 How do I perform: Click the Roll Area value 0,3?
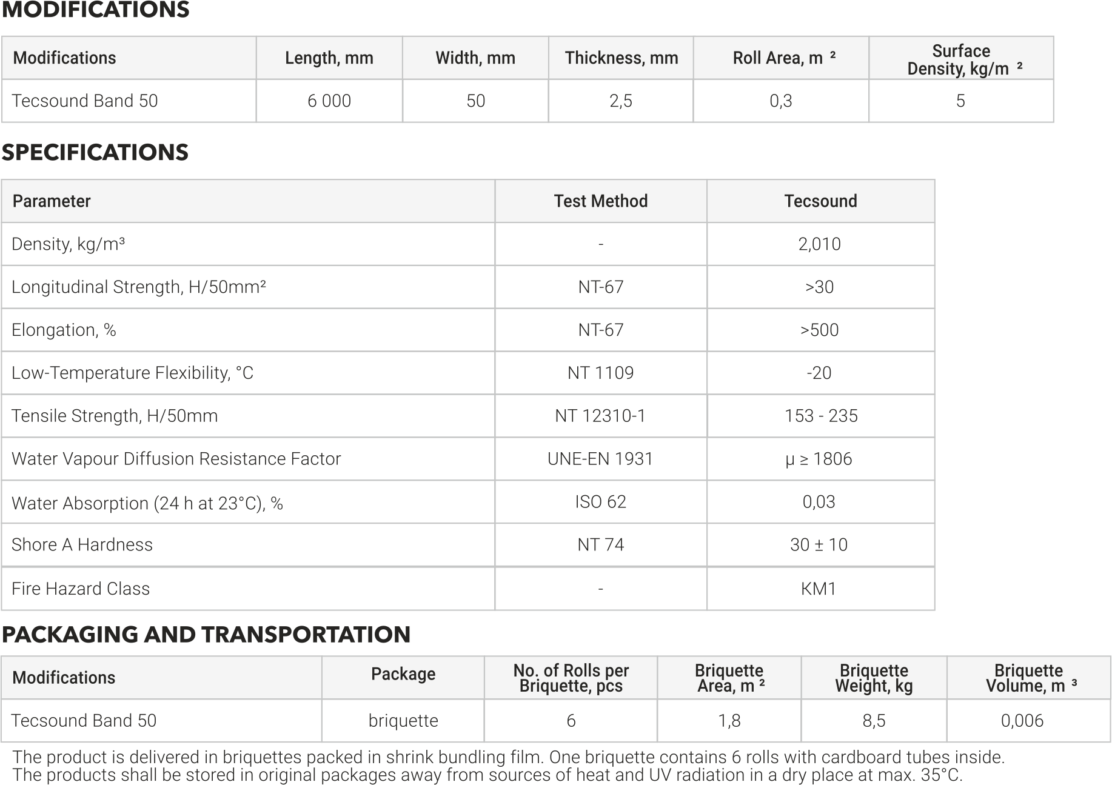(x=781, y=101)
